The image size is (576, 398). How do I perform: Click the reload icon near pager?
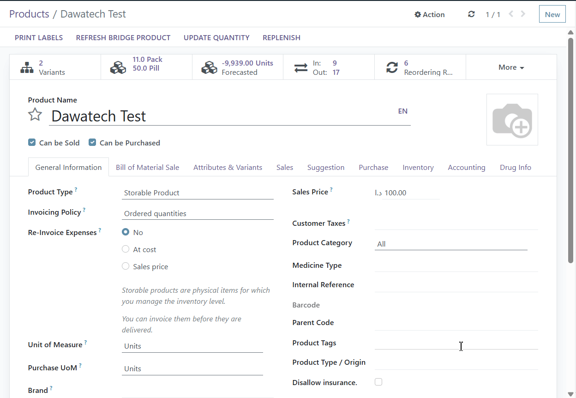471,14
